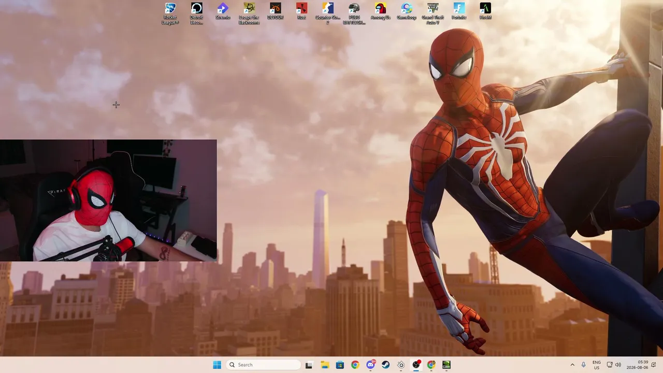Open the NVIDIA app from the taskbar

click(x=446, y=365)
